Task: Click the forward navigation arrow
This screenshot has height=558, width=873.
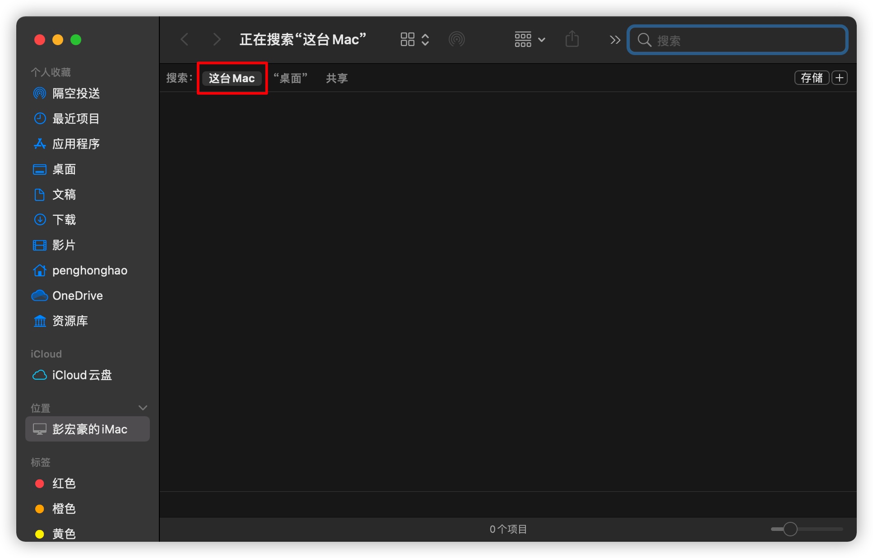Action: coord(217,39)
